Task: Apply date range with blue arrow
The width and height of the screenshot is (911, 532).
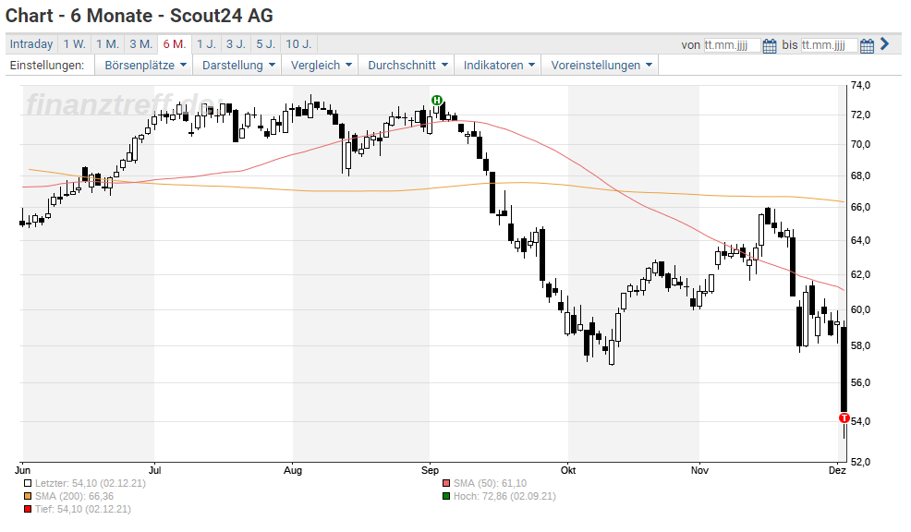Action: (885, 44)
